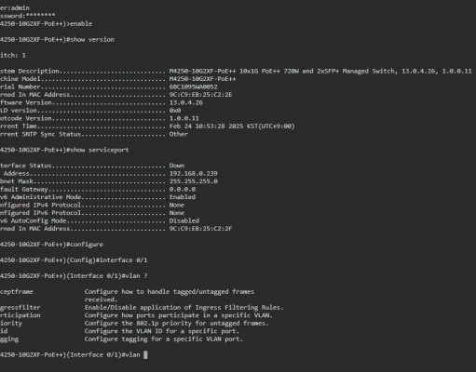Click the Ingress Filtering Rules description line
Screen dimensions: 476x372
(x=184, y=308)
